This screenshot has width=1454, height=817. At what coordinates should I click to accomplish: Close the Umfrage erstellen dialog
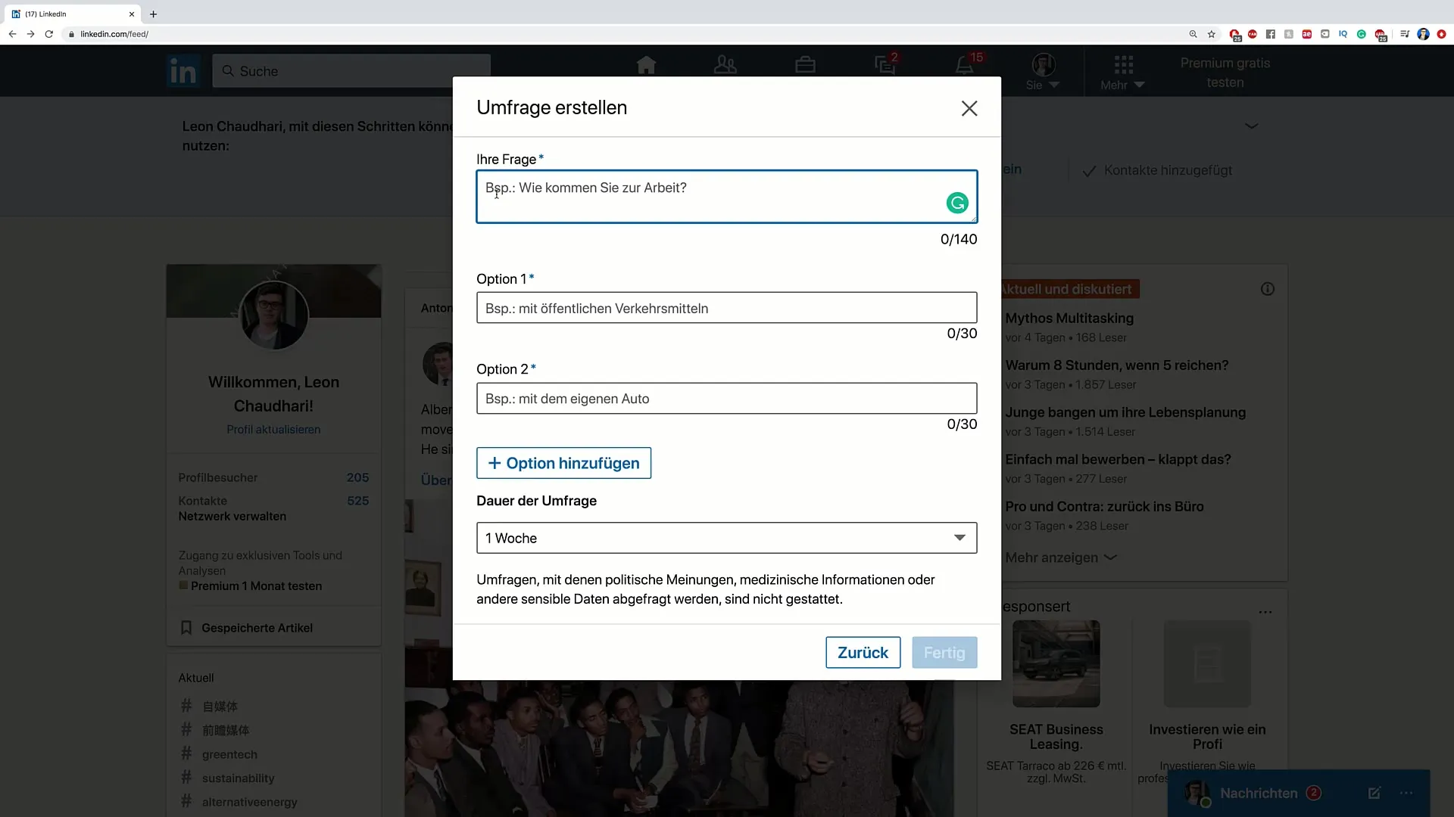[969, 108]
